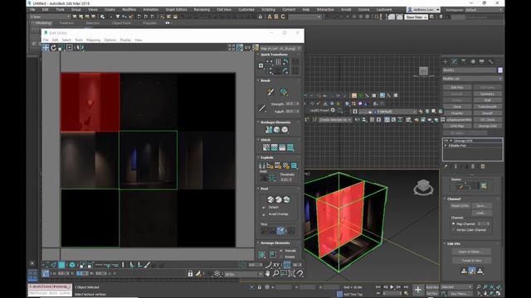
Task: Open the Modifier List dropdown
Action: pyautogui.click(x=472, y=79)
